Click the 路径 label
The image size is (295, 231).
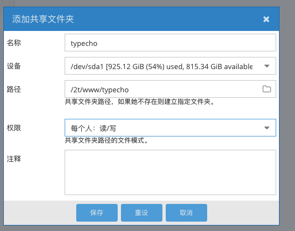[14, 89]
